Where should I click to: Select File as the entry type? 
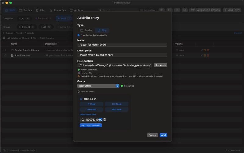click(x=102, y=30)
